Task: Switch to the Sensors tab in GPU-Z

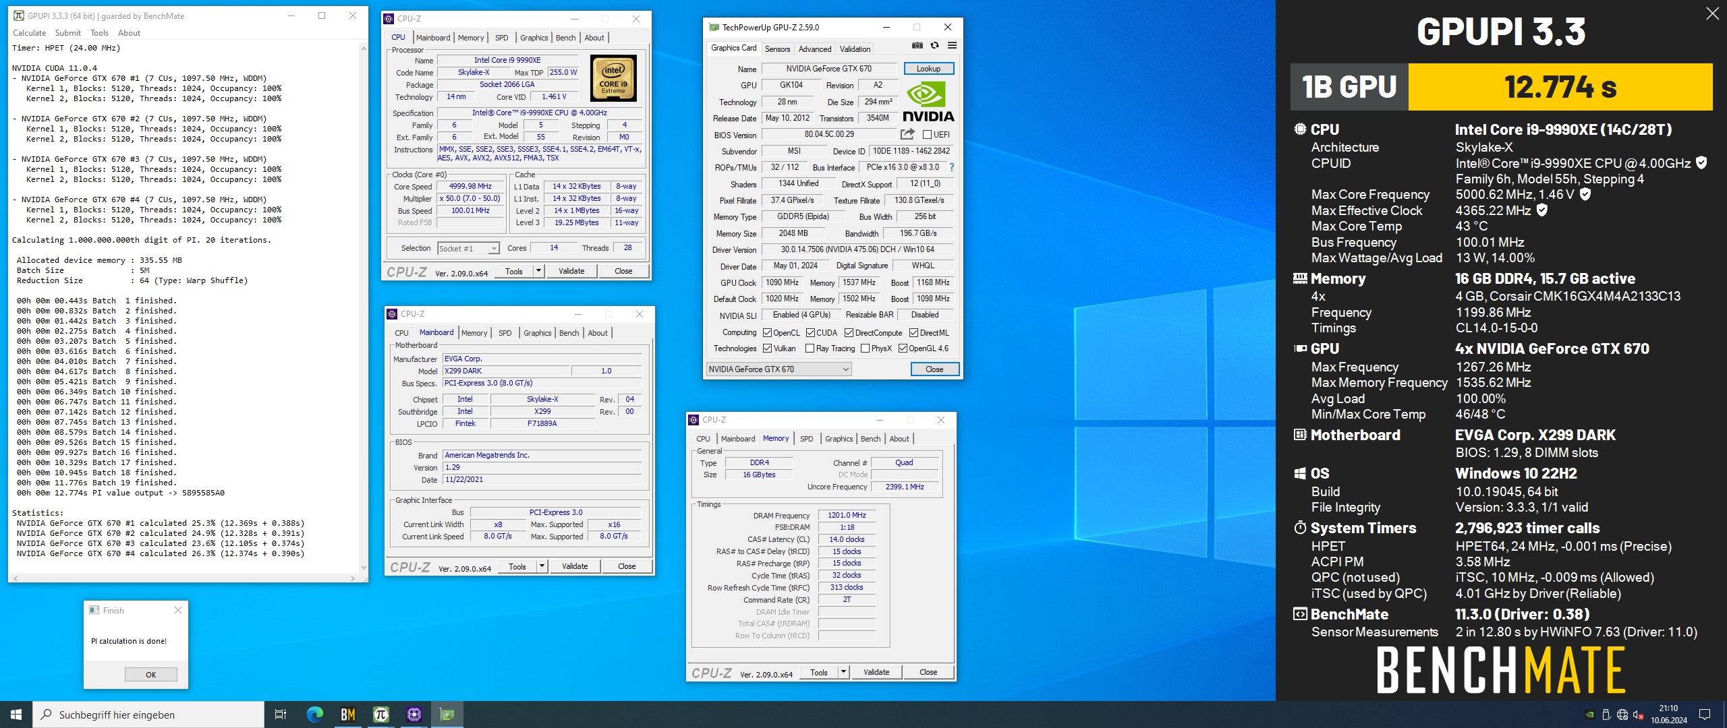Action: tap(777, 49)
